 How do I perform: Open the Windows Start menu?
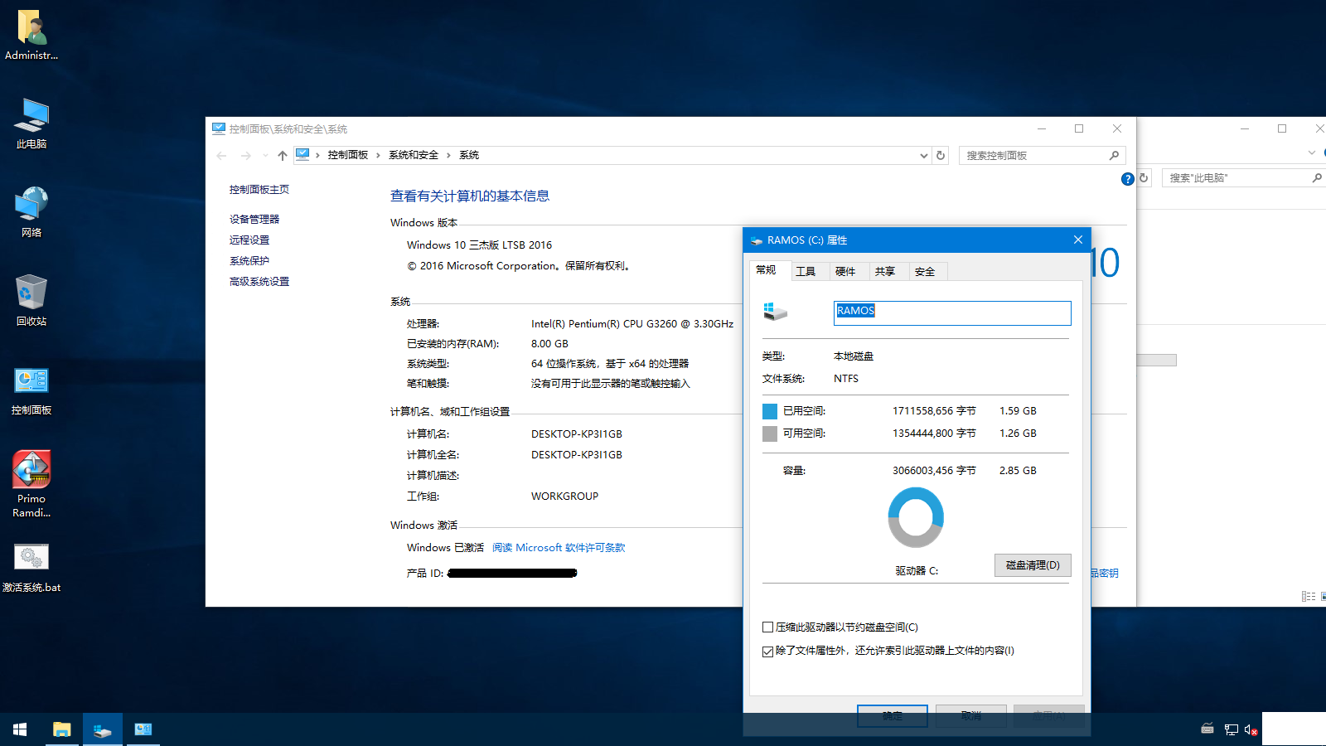[20, 729]
